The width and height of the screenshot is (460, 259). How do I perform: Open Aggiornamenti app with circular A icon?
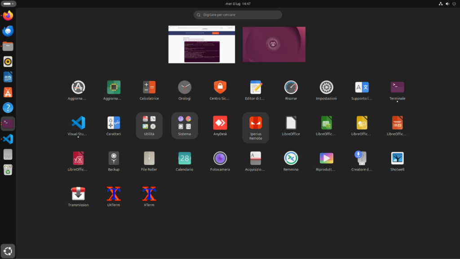[x=78, y=87]
